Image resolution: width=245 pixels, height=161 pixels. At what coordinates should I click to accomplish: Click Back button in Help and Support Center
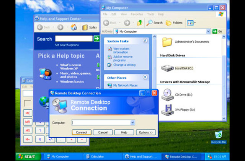43,27
